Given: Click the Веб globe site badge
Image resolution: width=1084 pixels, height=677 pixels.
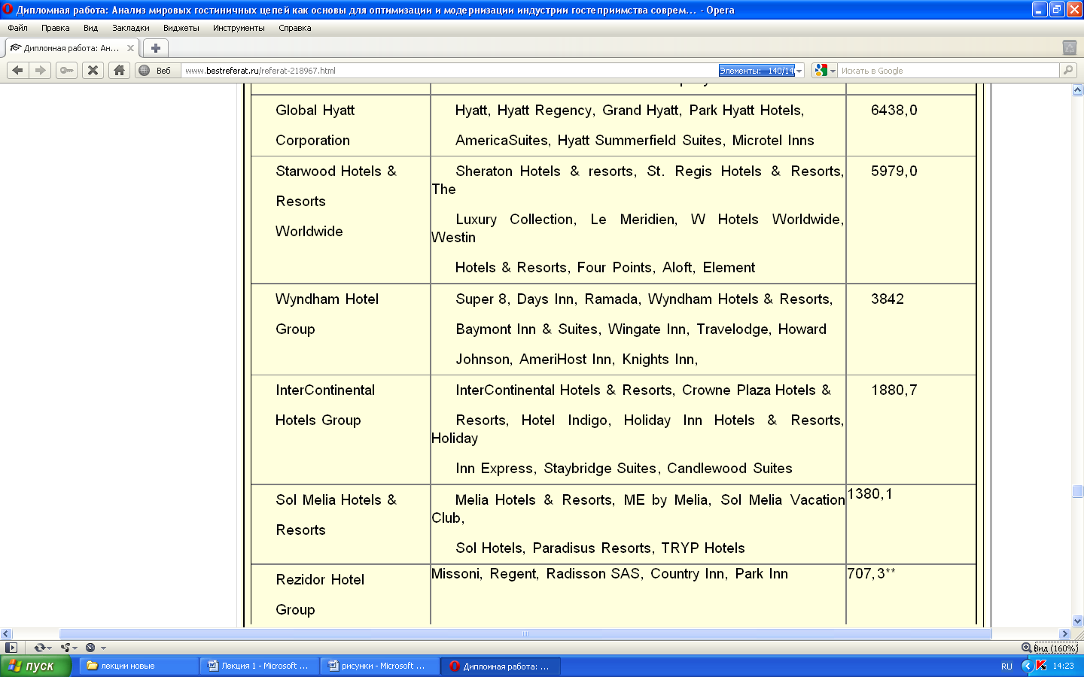Looking at the screenshot, I should click(x=155, y=71).
